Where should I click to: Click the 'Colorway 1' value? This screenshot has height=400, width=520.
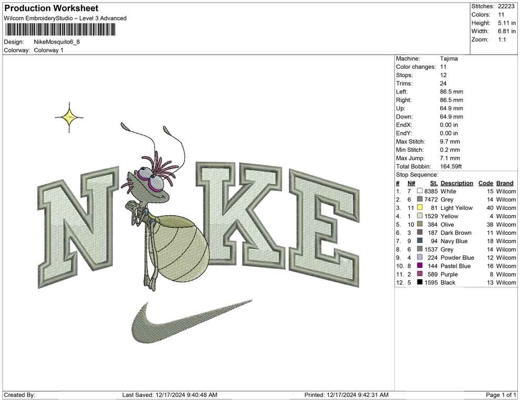click(x=48, y=50)
